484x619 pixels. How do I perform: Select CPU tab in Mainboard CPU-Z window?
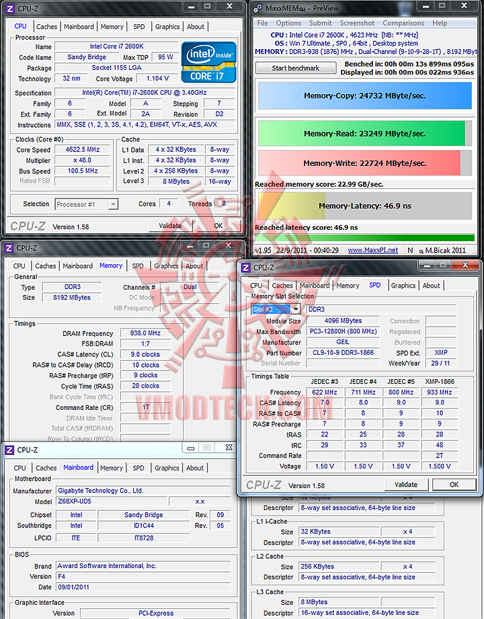coord(19,468)
